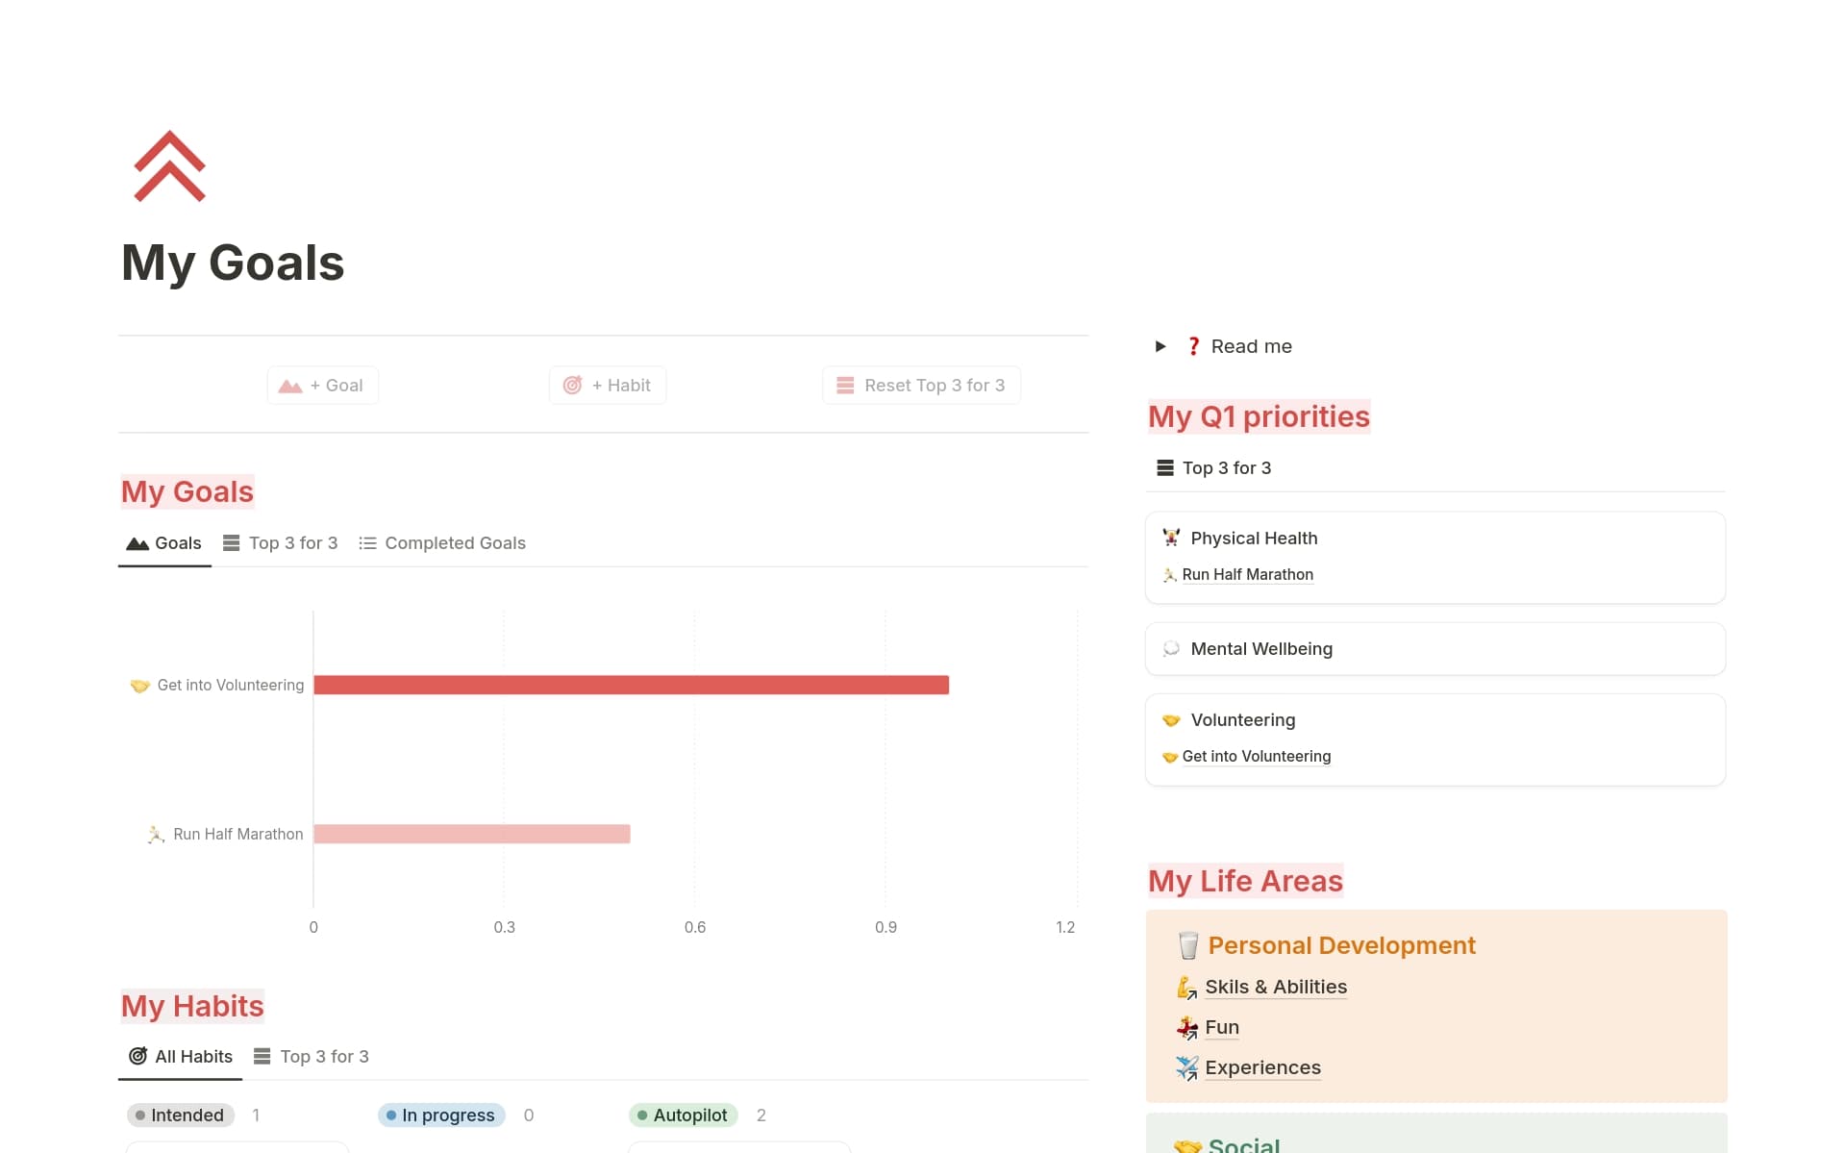
Task: Open Top 3 for 3 tab under My Habits
Action: (x=312, y=1056)
